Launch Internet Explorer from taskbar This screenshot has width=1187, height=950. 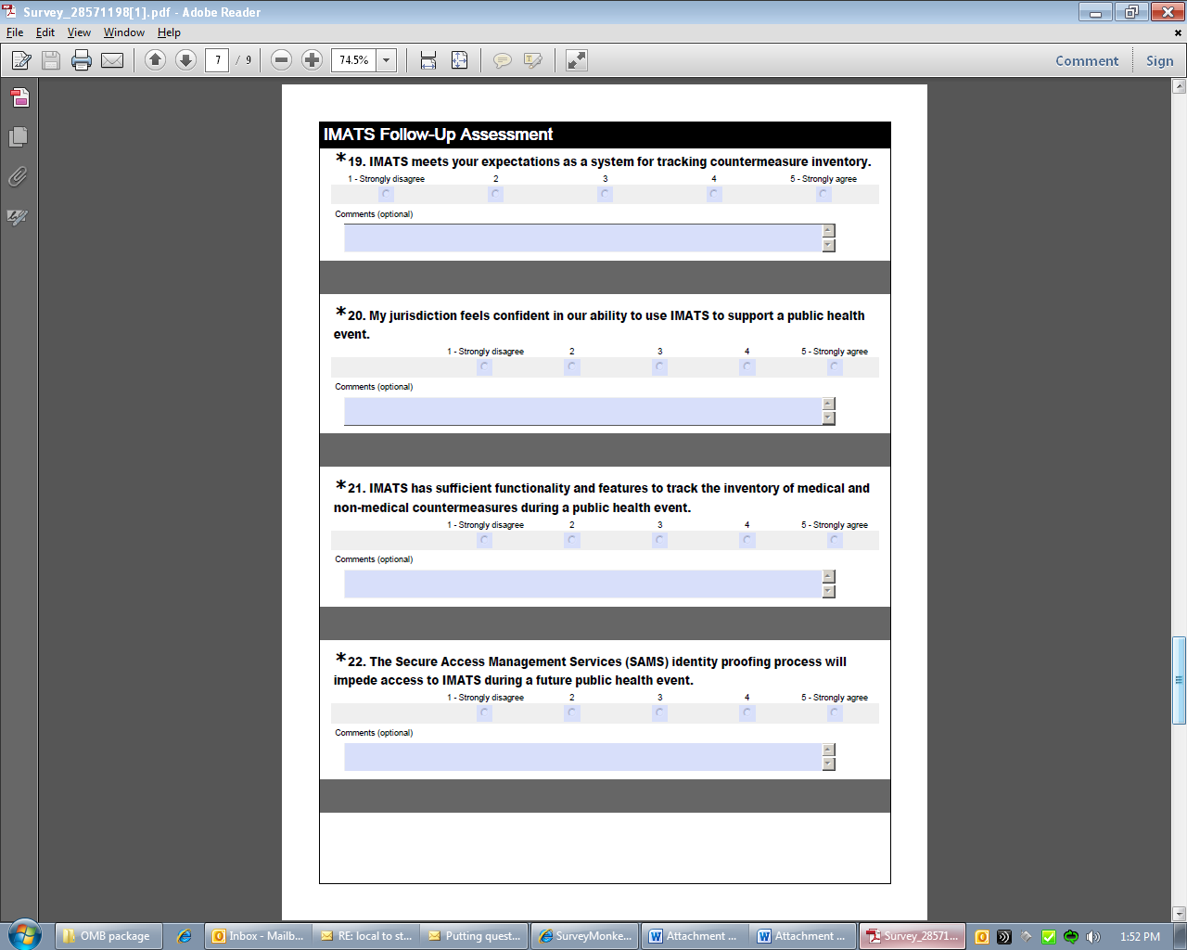point(185,936)
